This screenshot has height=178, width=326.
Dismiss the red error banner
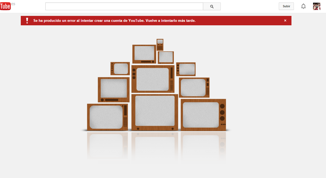(285, 20)
